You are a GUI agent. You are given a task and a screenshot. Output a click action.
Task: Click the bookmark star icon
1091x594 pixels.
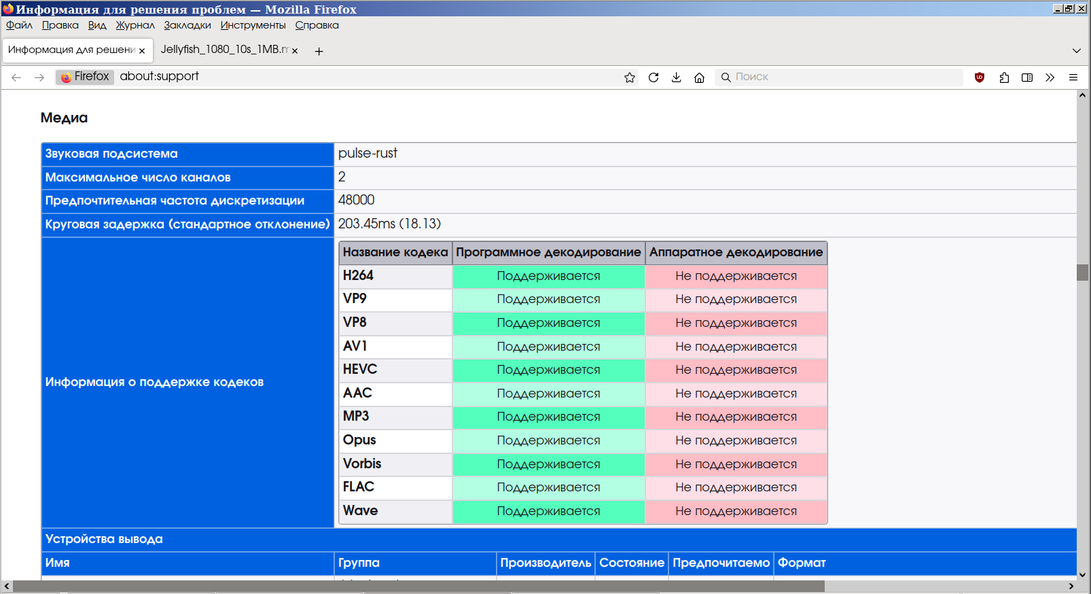click(x=630, y=77)
